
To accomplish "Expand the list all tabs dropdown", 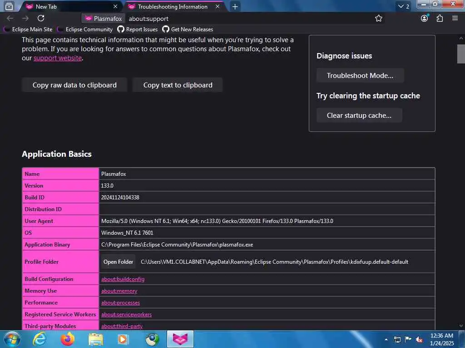I will click(403, 6).
